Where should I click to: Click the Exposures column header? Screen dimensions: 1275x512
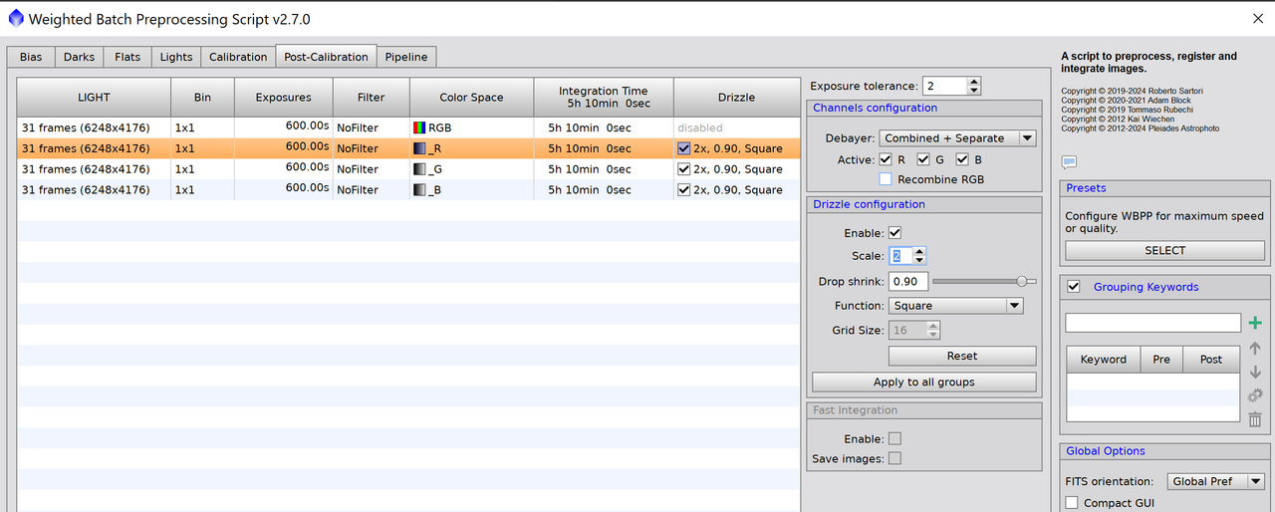[283, 98]
